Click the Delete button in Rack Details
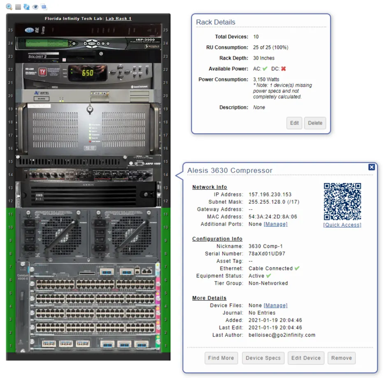Screen dimensions: 383x378 coord(315,123)
